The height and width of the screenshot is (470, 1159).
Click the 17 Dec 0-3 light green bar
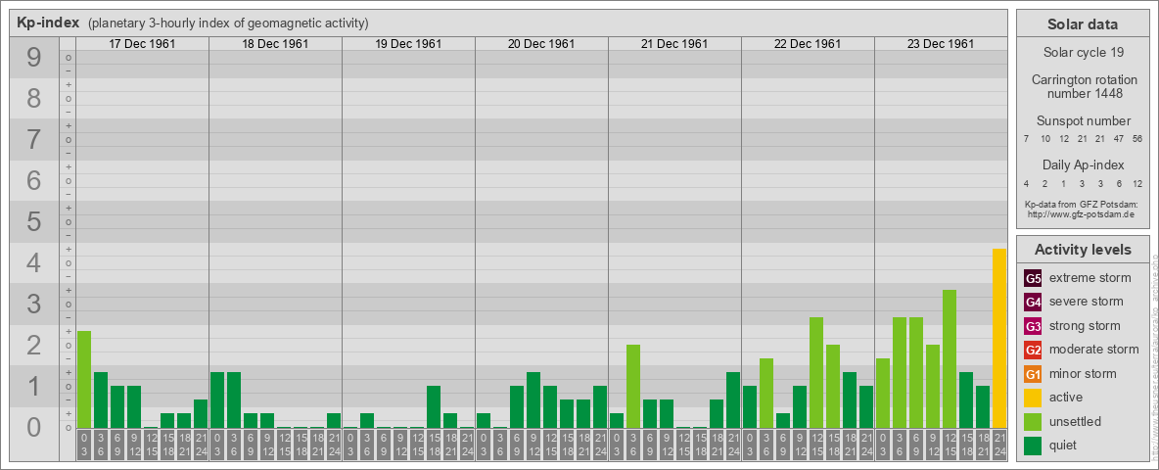(84, 380)
